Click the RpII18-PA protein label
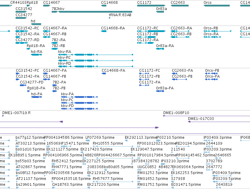The height and width of the screenshot is (189, 250). pyautogui.click(x=36, y=88)
